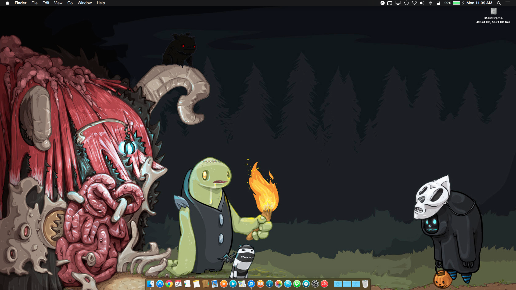The image size is (516, 290).
Task: Open Photoshop in the Dock
Action: click(x=288, y=284)
